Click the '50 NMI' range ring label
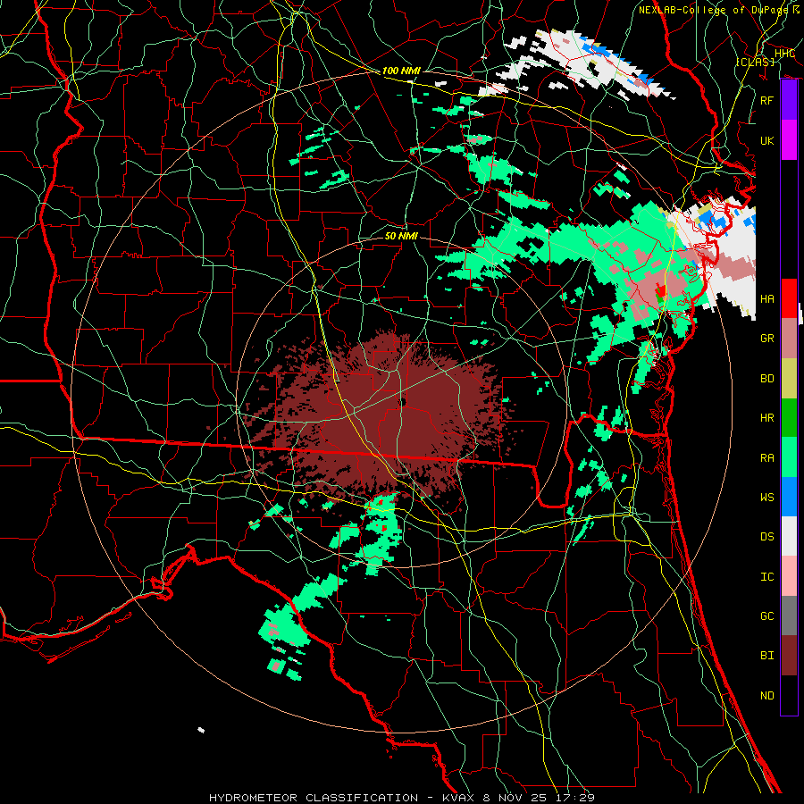This screenshot has height=804, width=804. [401, 236]
